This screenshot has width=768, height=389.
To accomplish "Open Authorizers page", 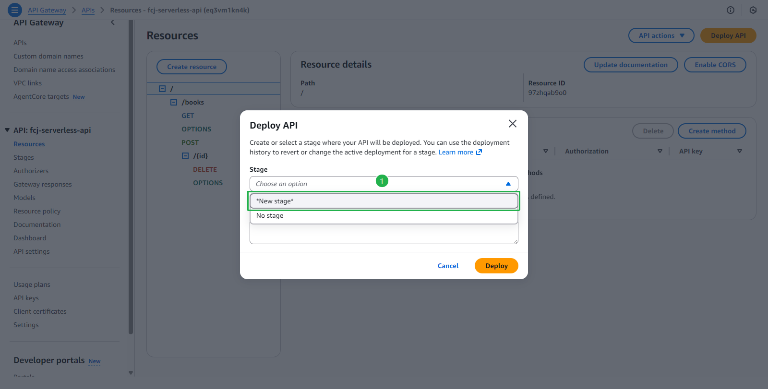I will pos(31,171).
